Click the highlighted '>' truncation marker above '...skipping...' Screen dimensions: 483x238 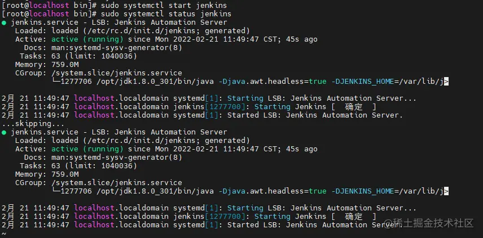[x=446, y=82]
